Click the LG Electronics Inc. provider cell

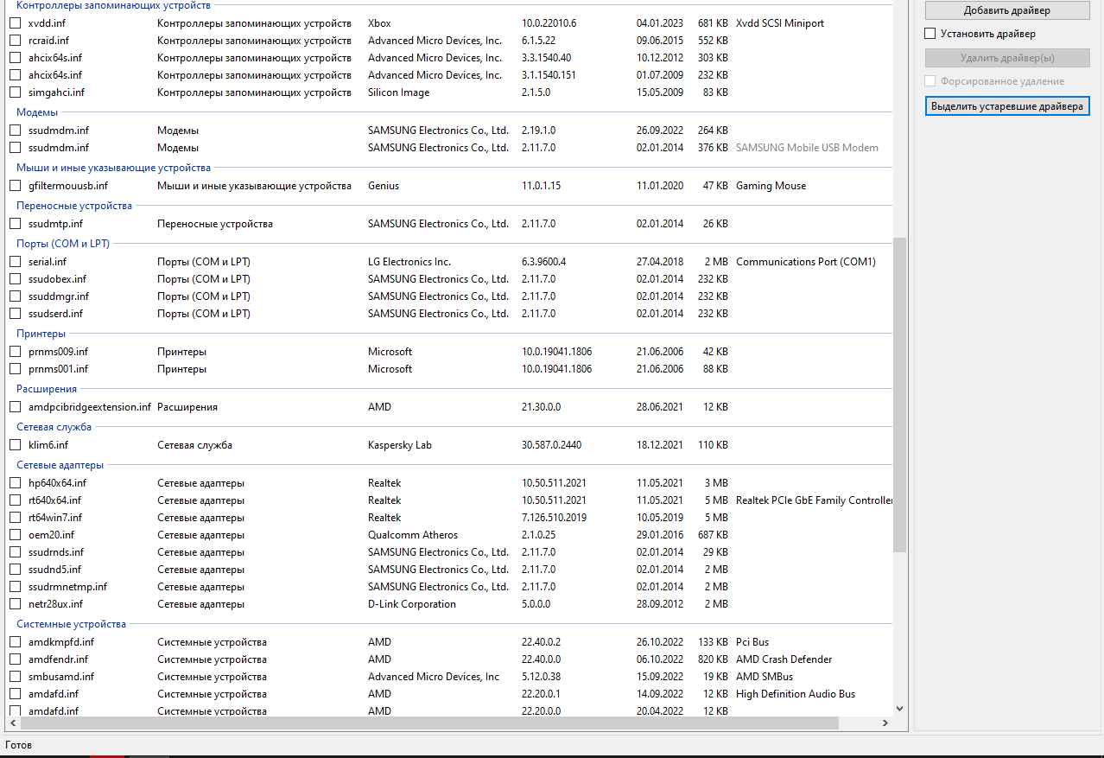click(409, 262)
